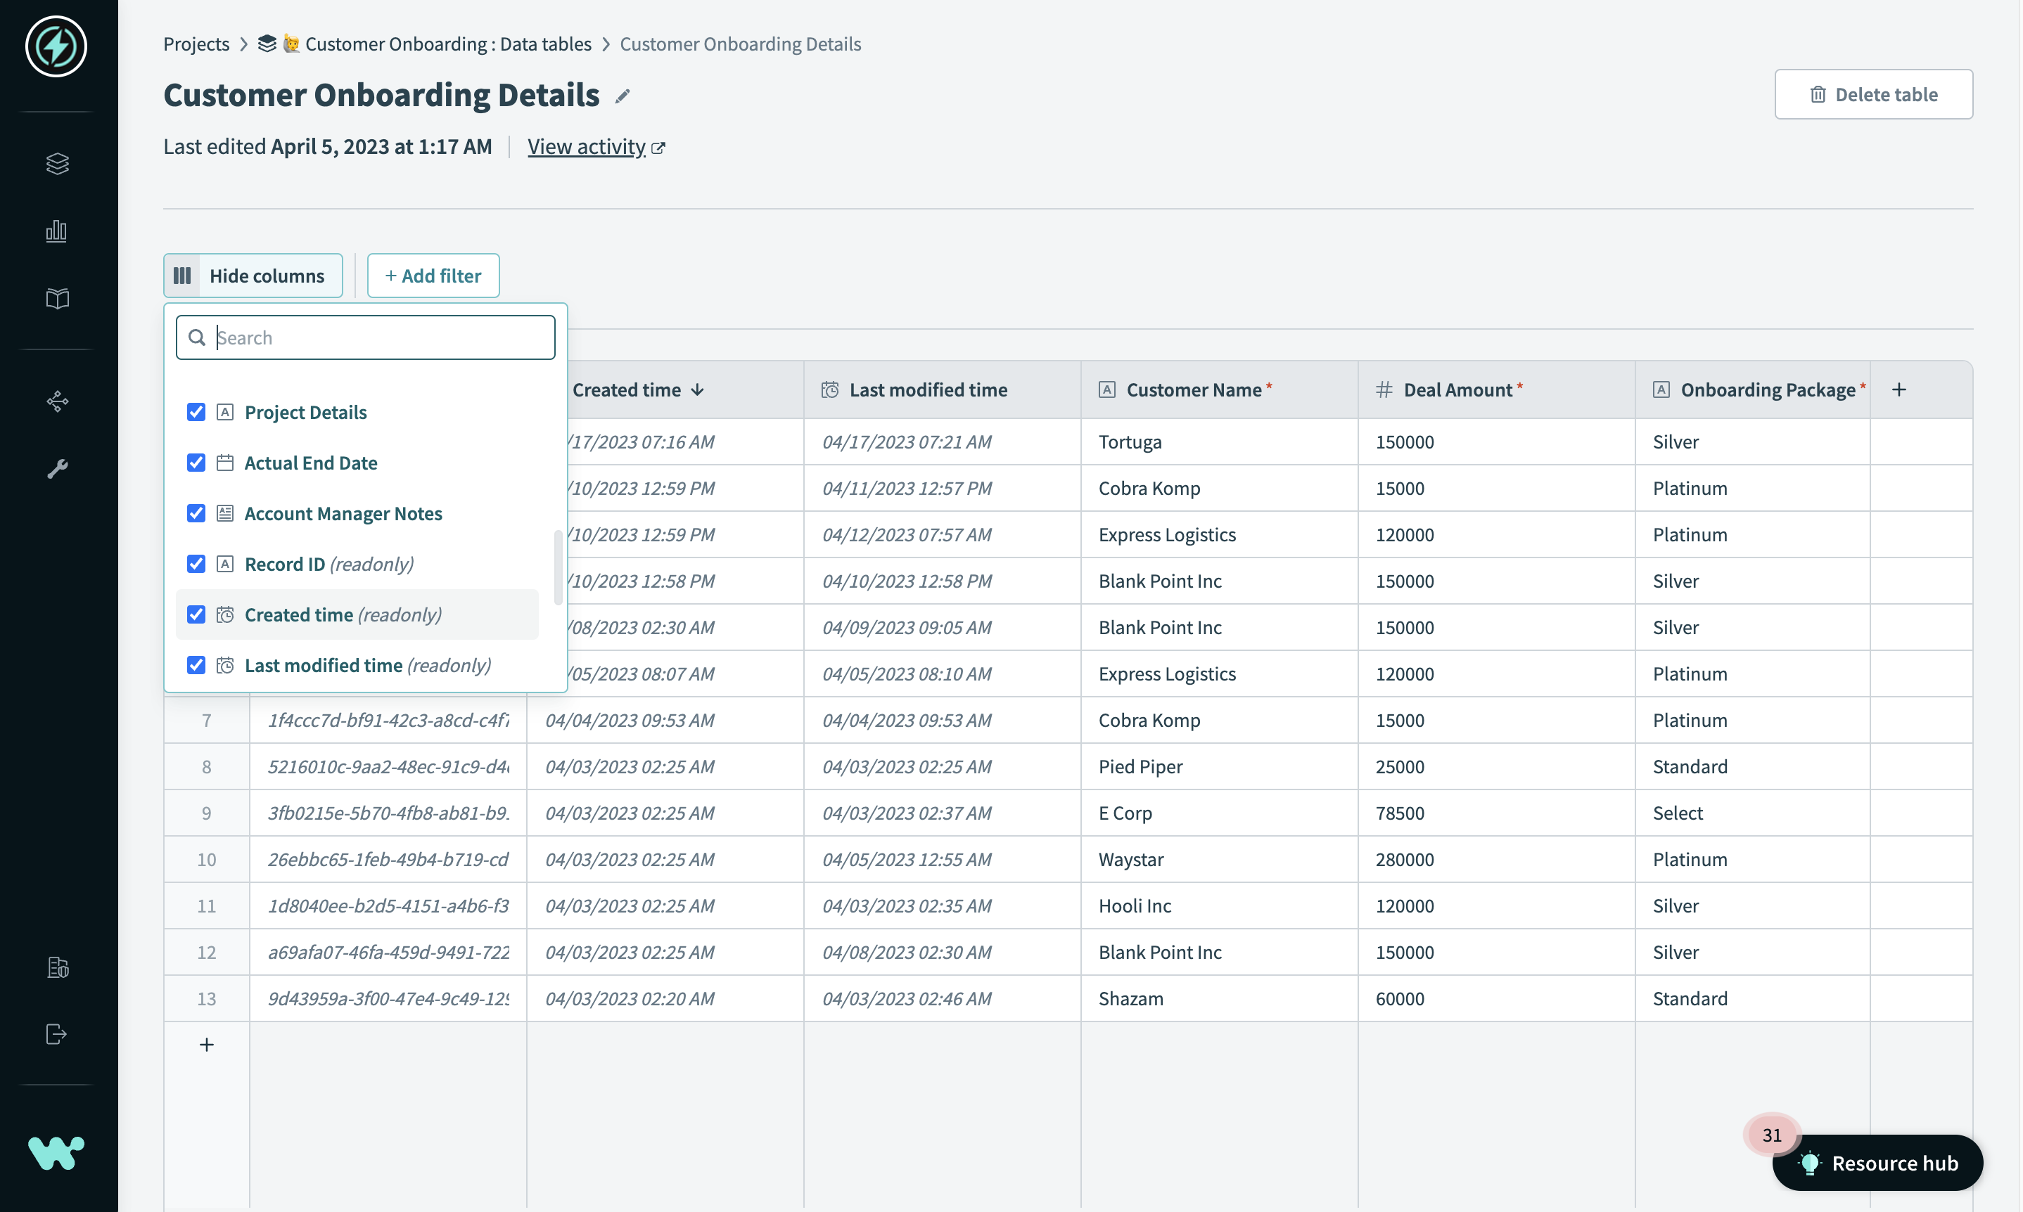This screenshot has height=1212, width=2023.
Task: Click the pencil icon to rename table
Action: (623, 96)
